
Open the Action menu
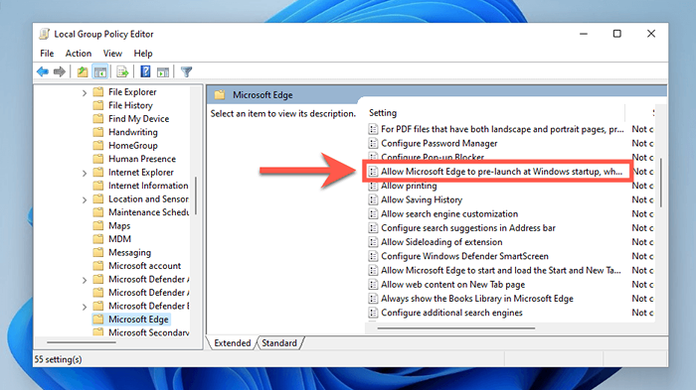(x=79, y=54)
